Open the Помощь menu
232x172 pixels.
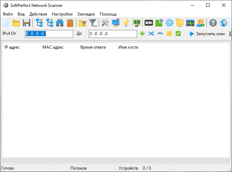coord(108,14)
